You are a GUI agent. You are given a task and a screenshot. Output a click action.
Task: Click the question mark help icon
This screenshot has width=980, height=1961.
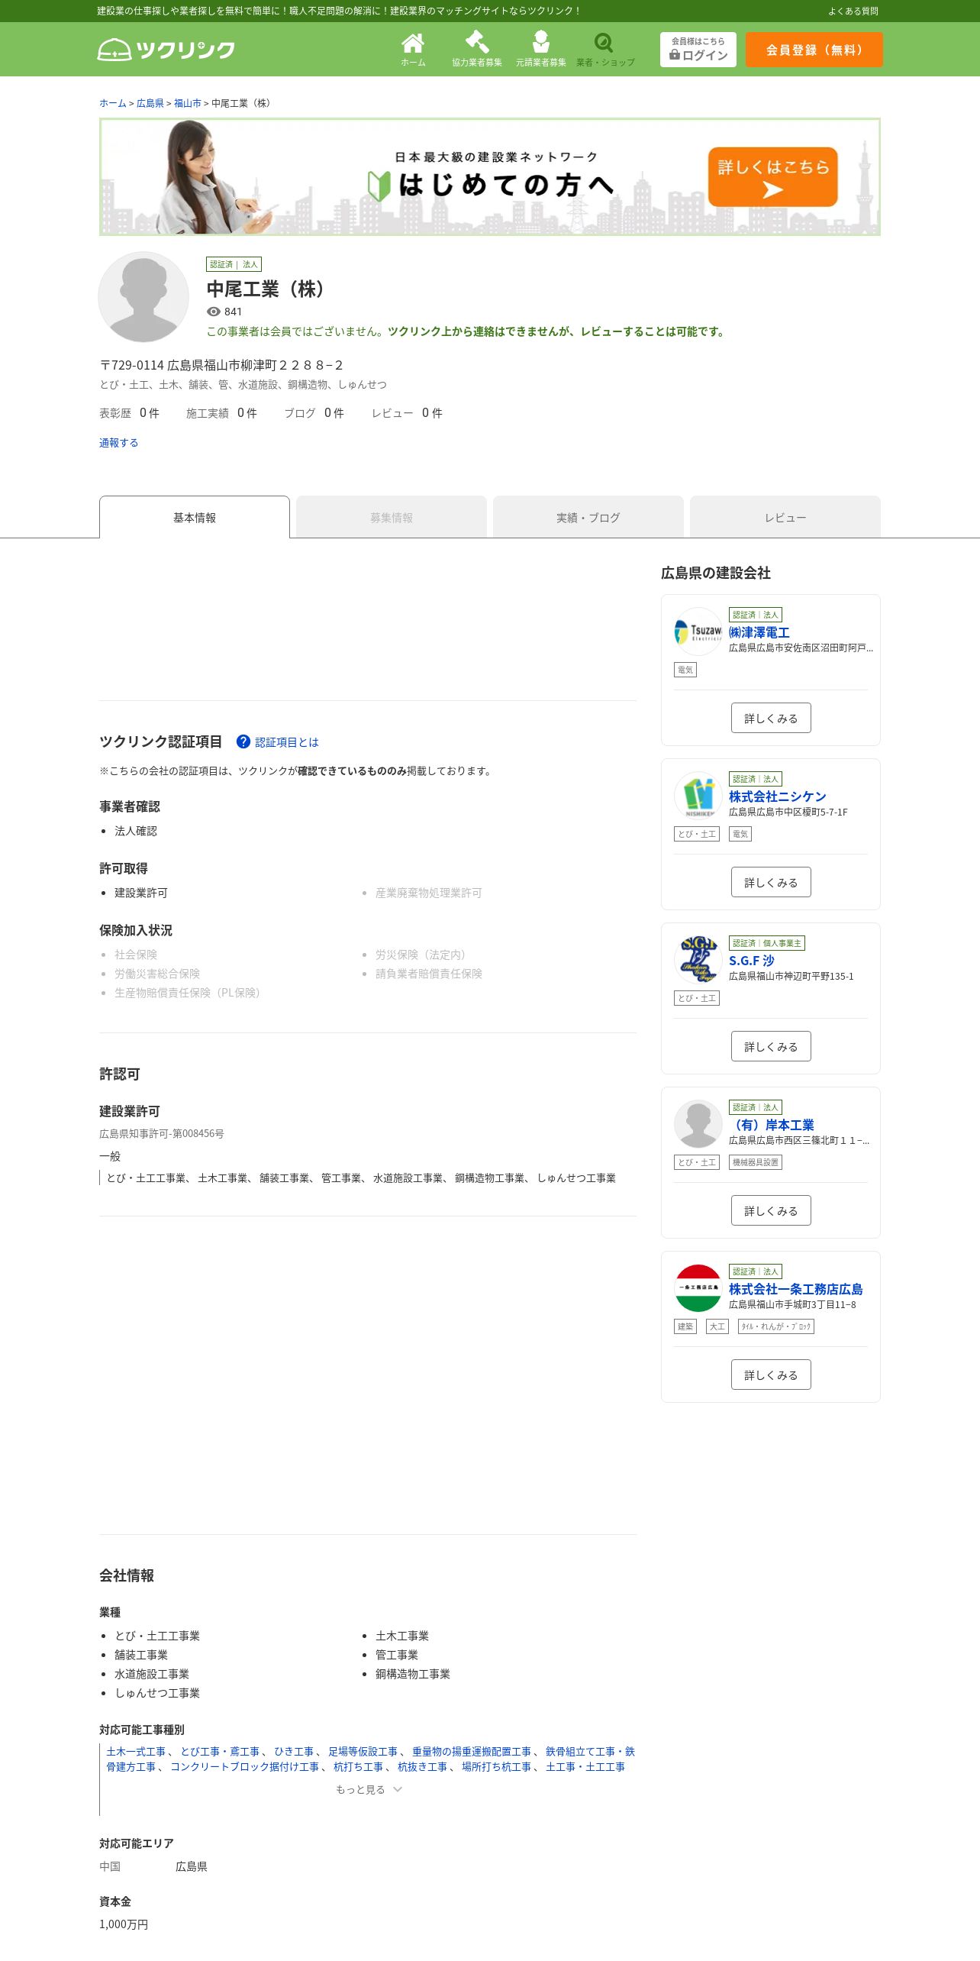pyautogui.click(x=243, y=741)
